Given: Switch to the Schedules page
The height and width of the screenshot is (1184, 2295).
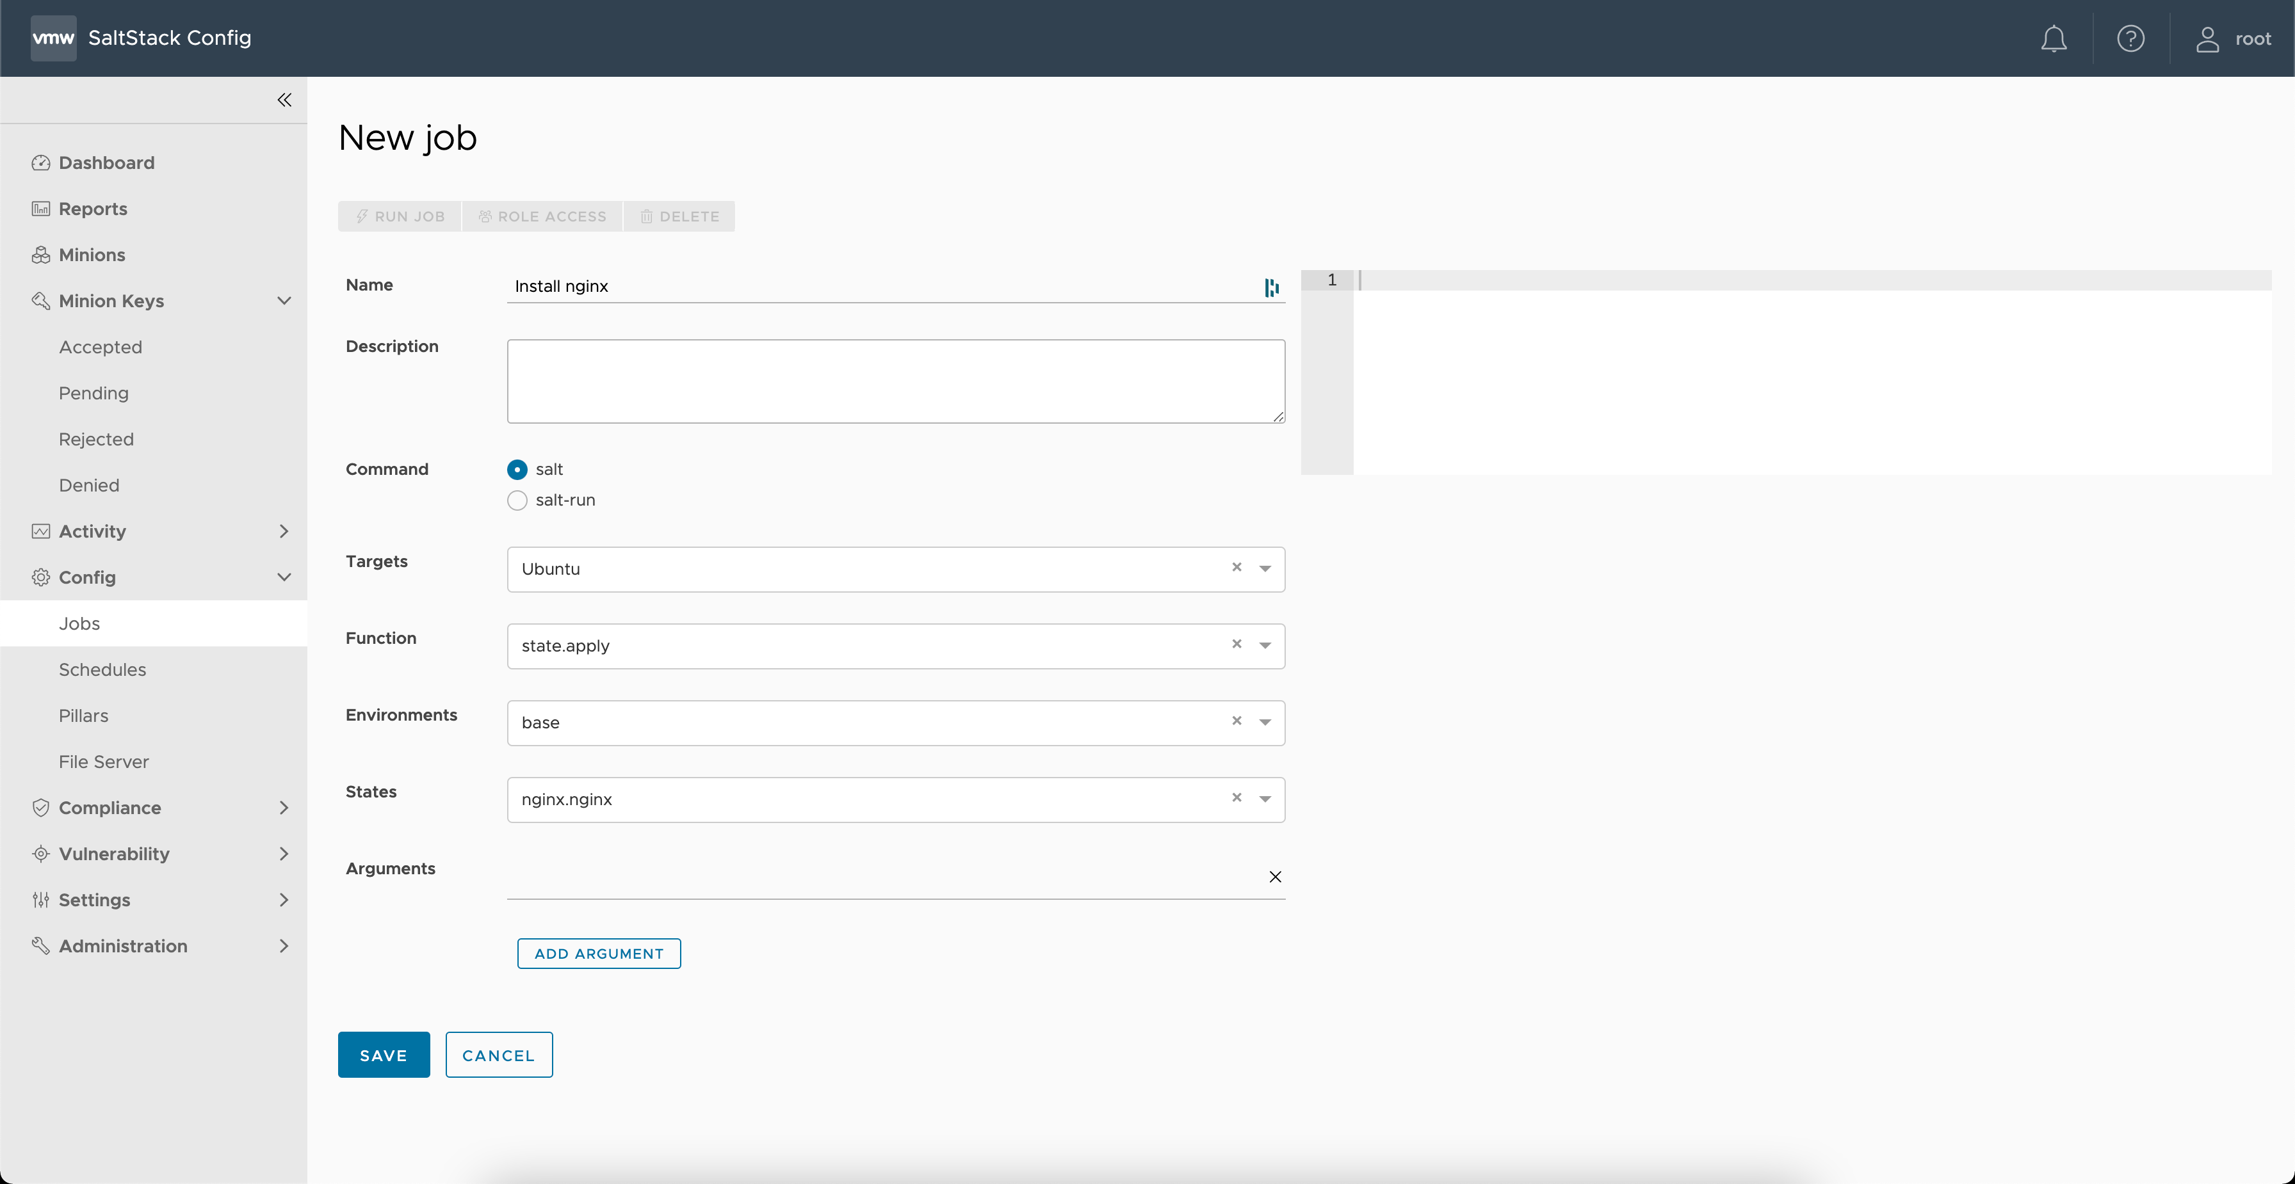Looking at the screenshot, I should 102,669.
